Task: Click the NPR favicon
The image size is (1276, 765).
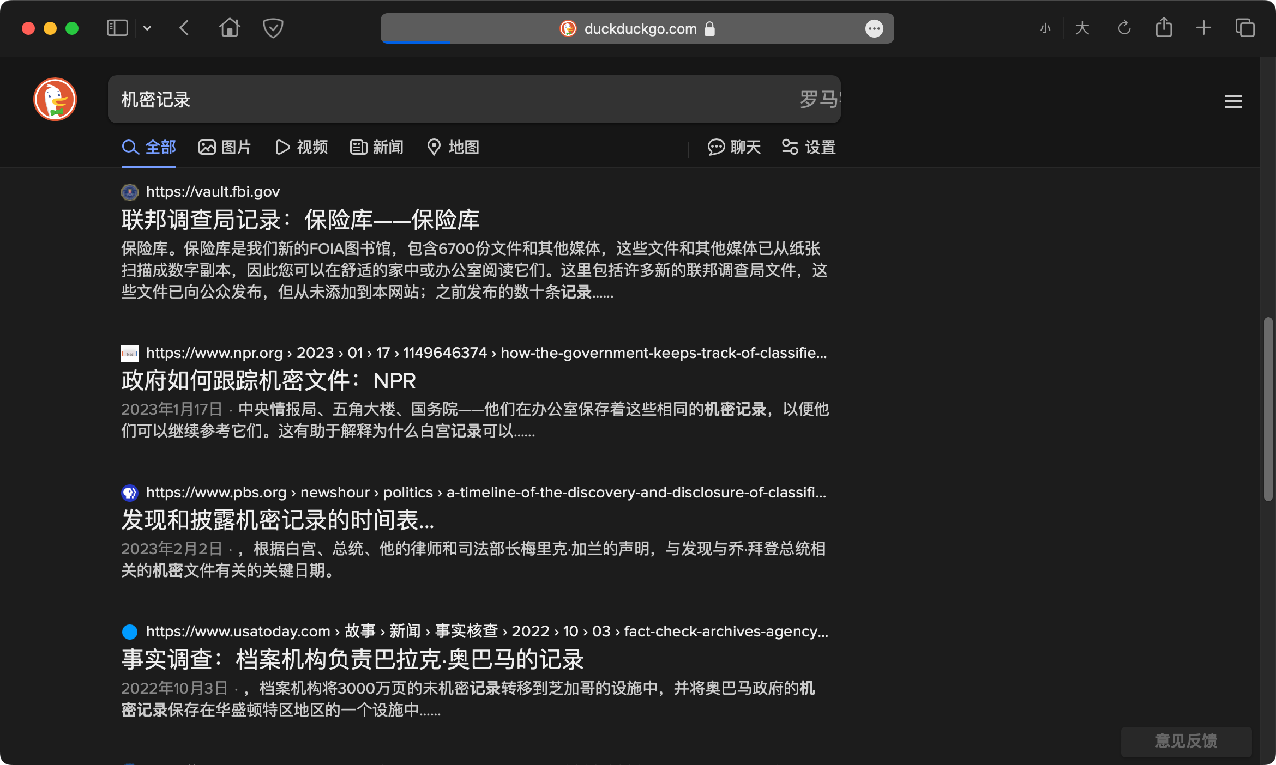Action: point(130,353)
